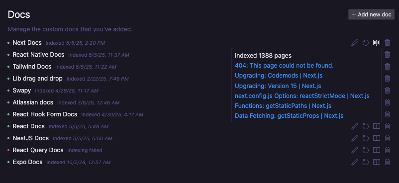Click the Docs section heading

click(x=19, y=14)
